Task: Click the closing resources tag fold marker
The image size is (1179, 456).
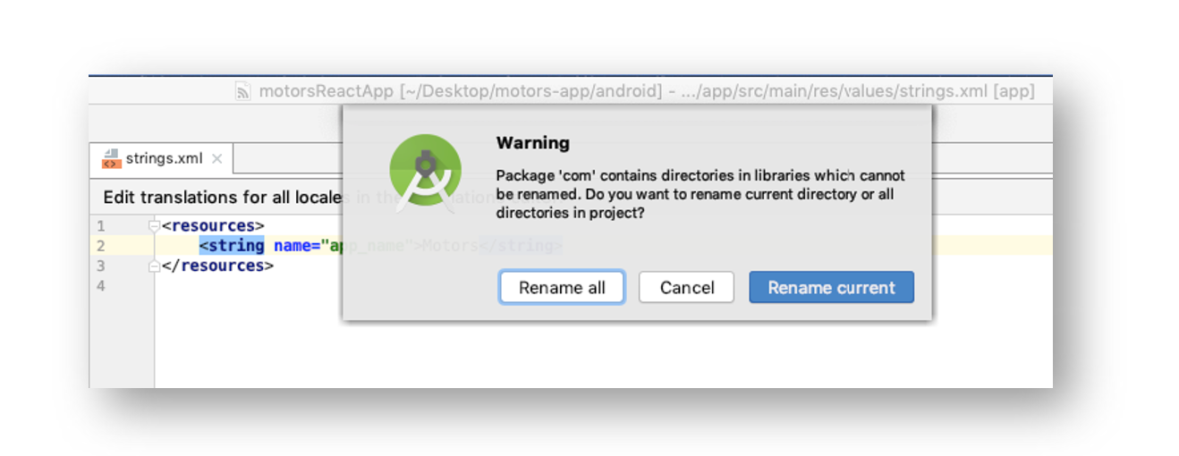Action: click(x=155, y=266)
